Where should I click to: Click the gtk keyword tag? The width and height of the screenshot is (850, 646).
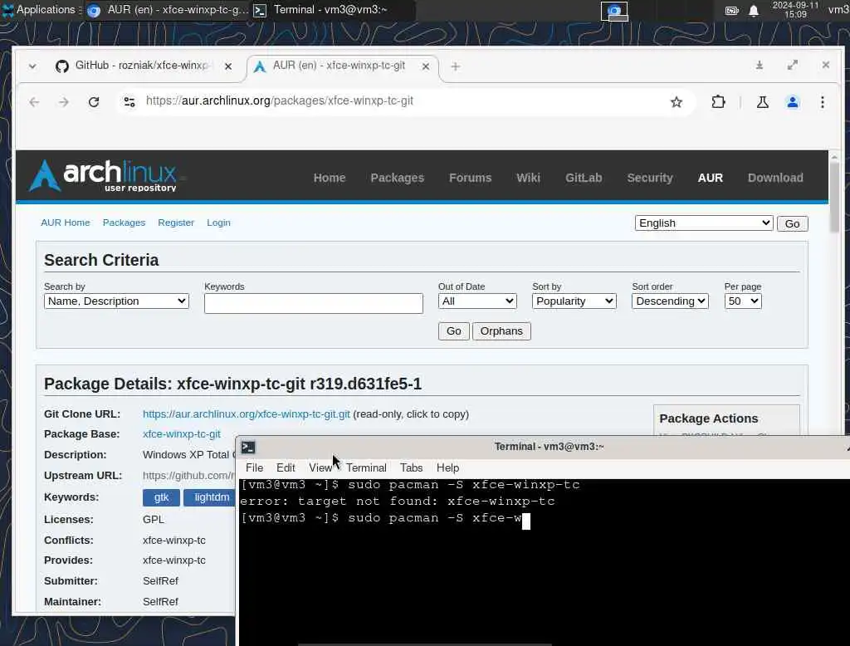(161, 497)
